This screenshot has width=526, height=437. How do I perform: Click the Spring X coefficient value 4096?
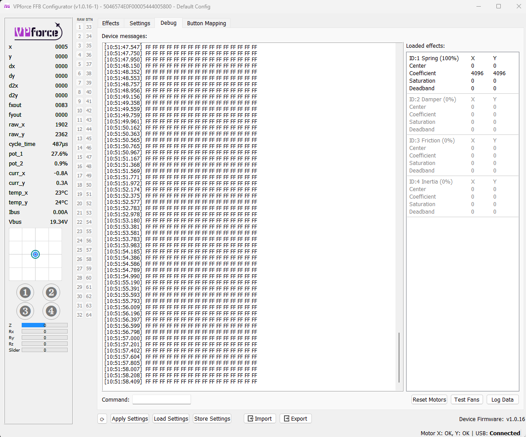477,73
